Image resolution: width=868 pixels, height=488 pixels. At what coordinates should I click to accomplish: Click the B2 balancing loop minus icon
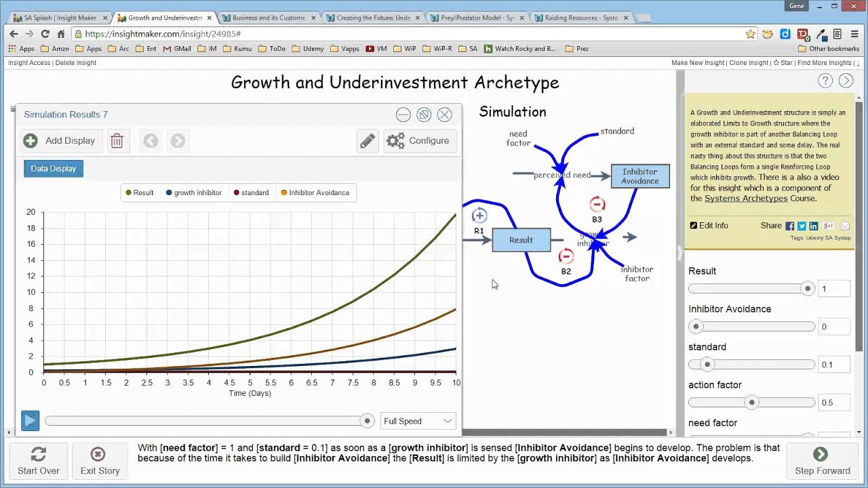click(566, 256)
